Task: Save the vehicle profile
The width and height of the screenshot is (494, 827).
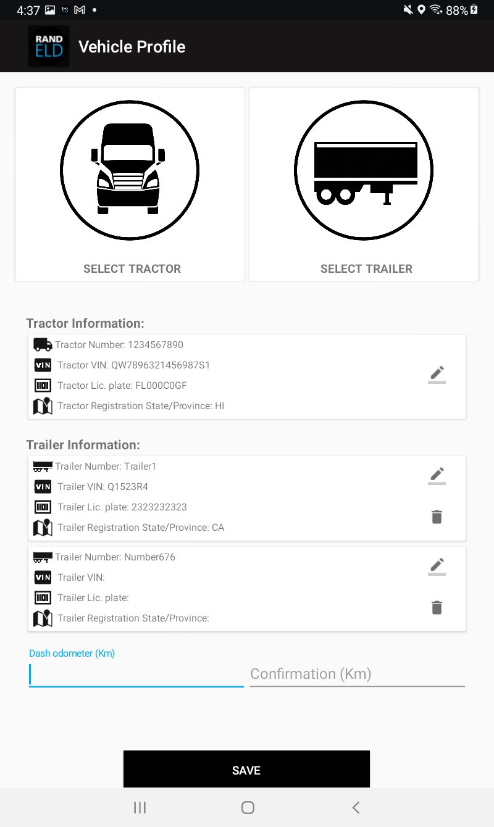Action: point(246,769)
